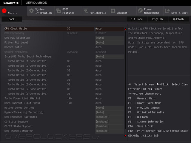This screenshot has width=191, height=143.
Task: Select Turbo Ratio (8-Core Active) Auto field
Action: tap(98, 94)
